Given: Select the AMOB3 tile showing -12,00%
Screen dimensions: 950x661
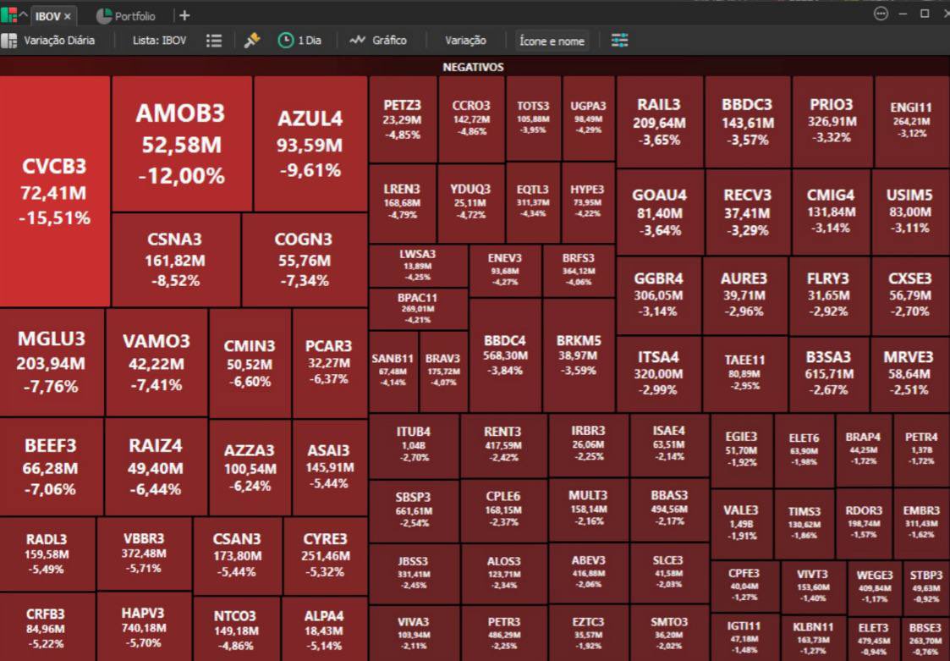Looking at the screenshot, I should [182, 144].
